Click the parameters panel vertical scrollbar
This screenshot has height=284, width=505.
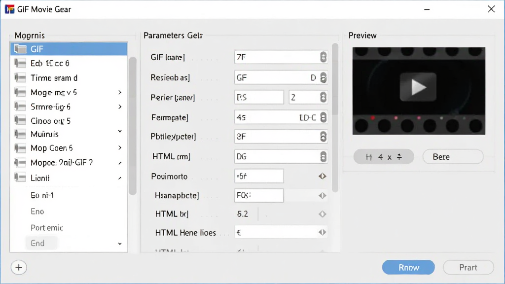[x=335, y=117]
